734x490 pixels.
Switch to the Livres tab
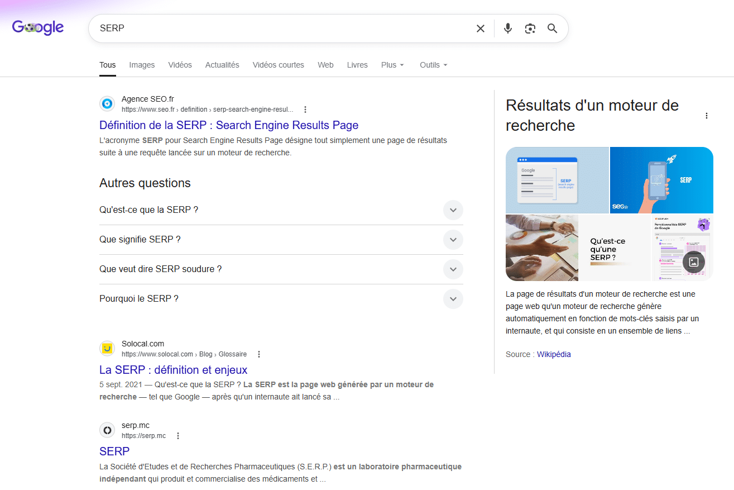pos(357,65)
